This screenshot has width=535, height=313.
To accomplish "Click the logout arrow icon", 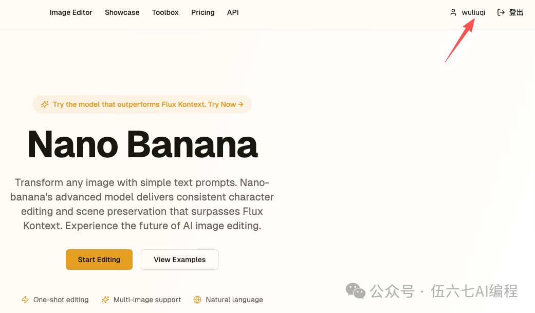I will coord(501,12).
